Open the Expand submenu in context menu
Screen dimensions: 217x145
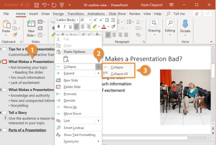point(78,73)
